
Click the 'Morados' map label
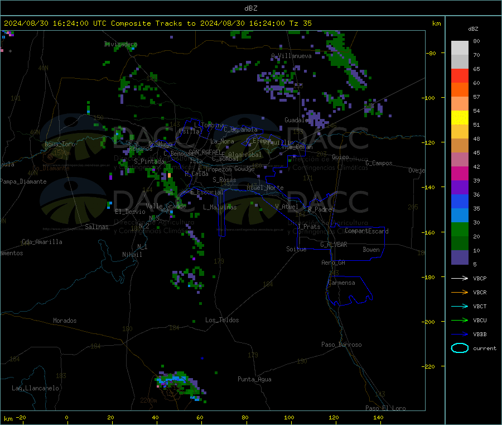(x=65, y=321)
